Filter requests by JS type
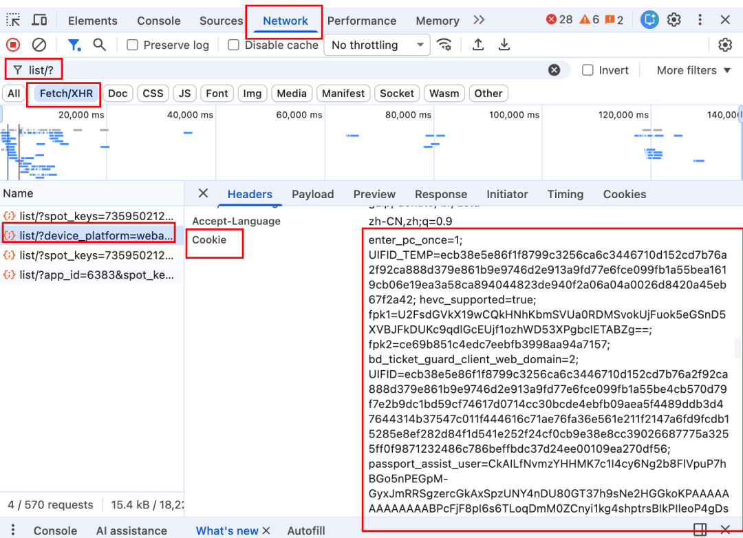This screenshot has height=538, width=743. [184, 94]
